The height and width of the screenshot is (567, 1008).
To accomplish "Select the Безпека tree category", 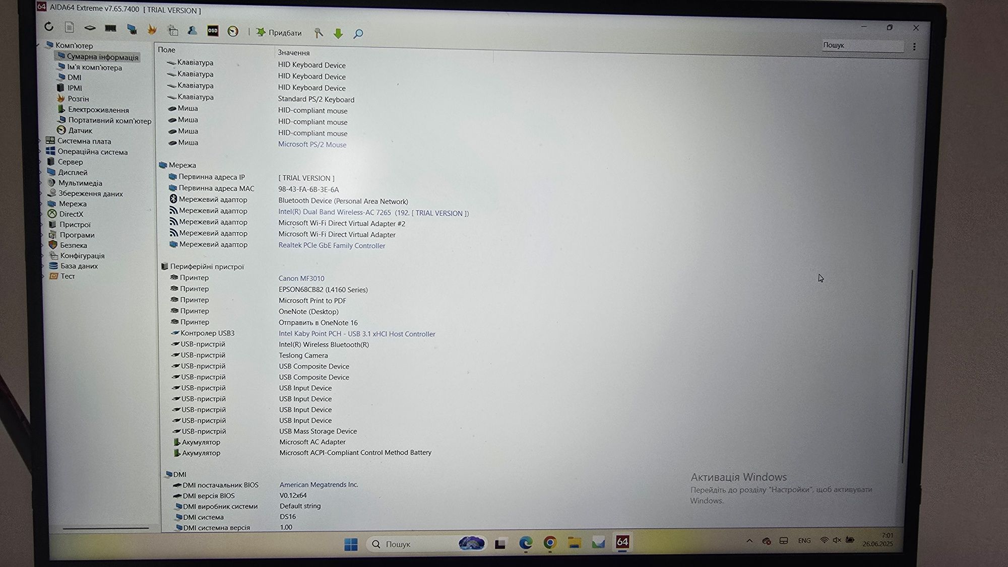I will pyautogui.click(x=73, y=245).
